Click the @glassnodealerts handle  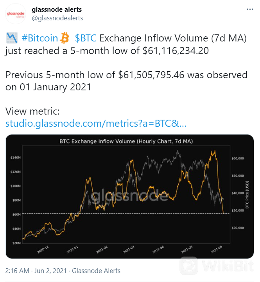click(57, 18)
